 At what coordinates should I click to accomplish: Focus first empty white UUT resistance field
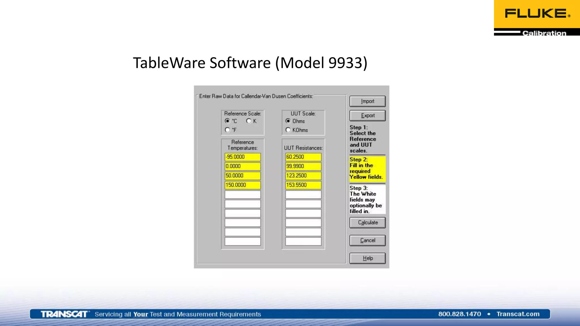point(303,194)
